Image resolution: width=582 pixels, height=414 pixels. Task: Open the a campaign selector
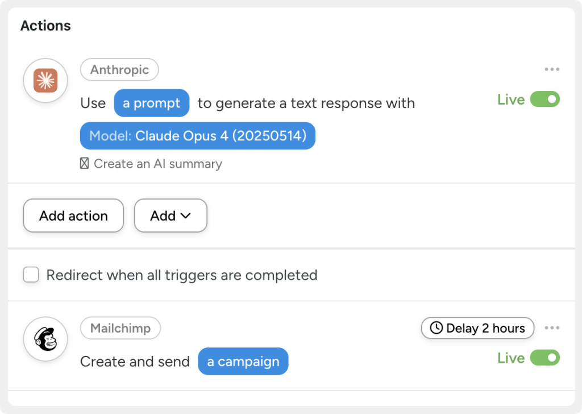[243, 361]
